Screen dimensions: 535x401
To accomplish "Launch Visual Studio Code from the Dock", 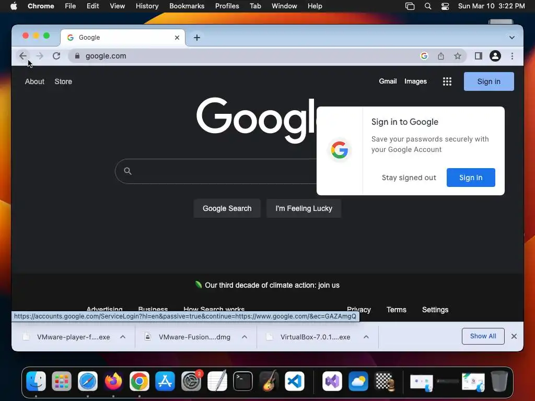I will (295, 381).
